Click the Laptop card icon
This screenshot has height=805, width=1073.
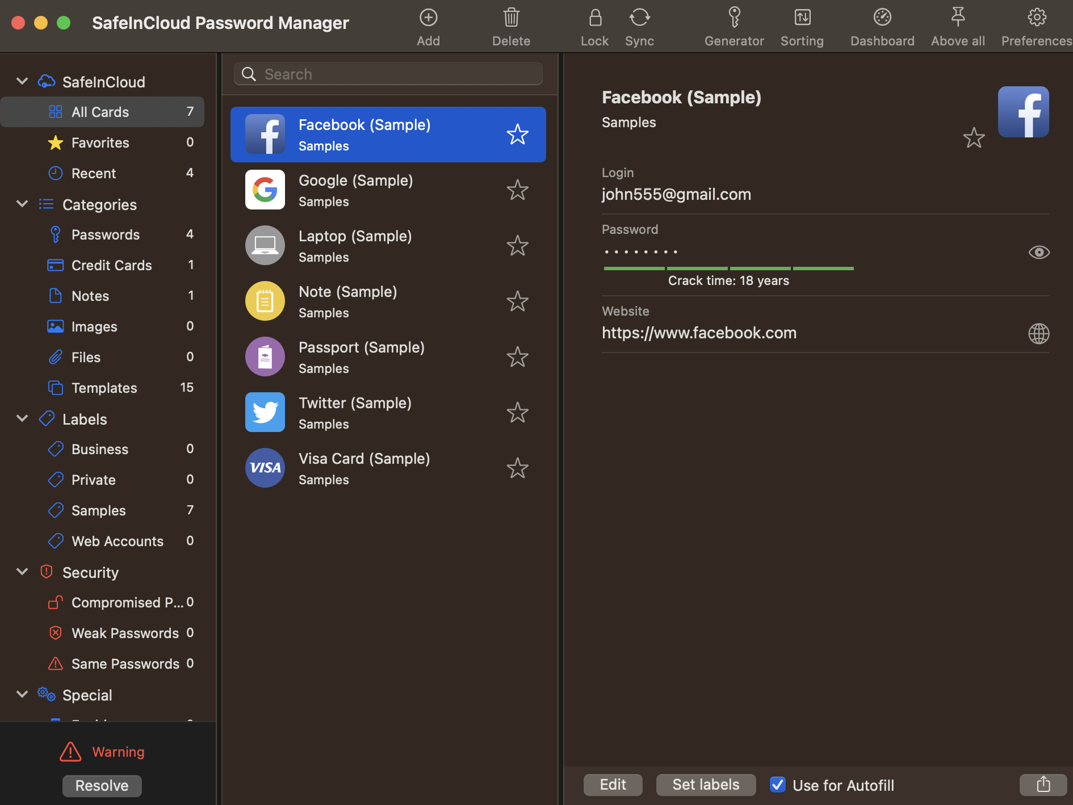pos(265,245)
